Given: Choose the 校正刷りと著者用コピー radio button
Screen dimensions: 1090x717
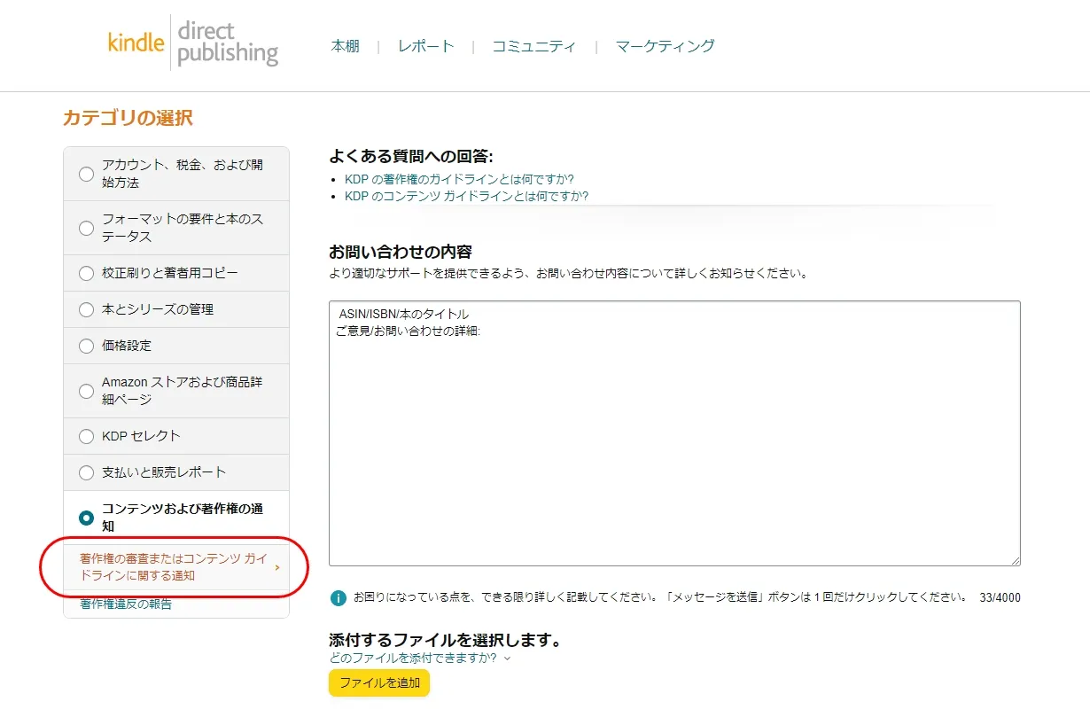Looking at the screenshot, I should tap(86, 273).
